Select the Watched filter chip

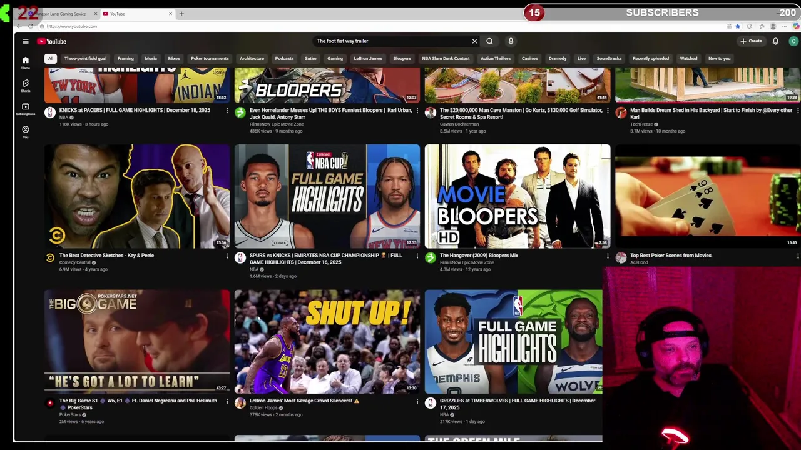(688, 59)
